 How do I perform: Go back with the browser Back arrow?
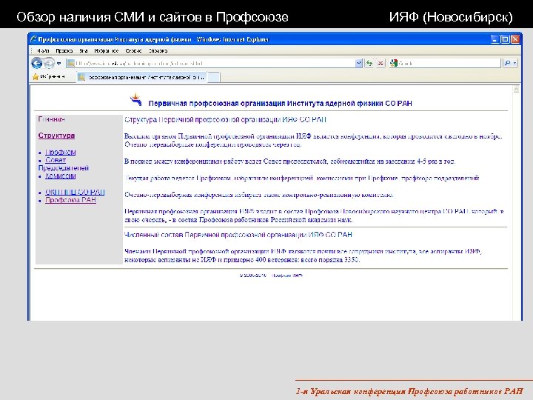coord(37,63)
